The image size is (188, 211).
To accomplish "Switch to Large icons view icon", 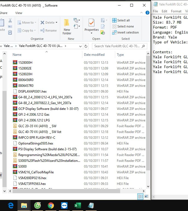I will click(146, 196).
